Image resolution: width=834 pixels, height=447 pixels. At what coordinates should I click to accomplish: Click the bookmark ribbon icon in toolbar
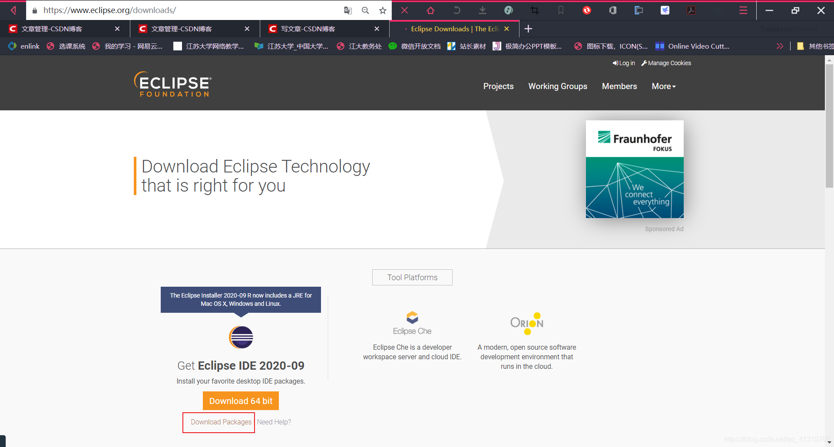coord(561,10)
